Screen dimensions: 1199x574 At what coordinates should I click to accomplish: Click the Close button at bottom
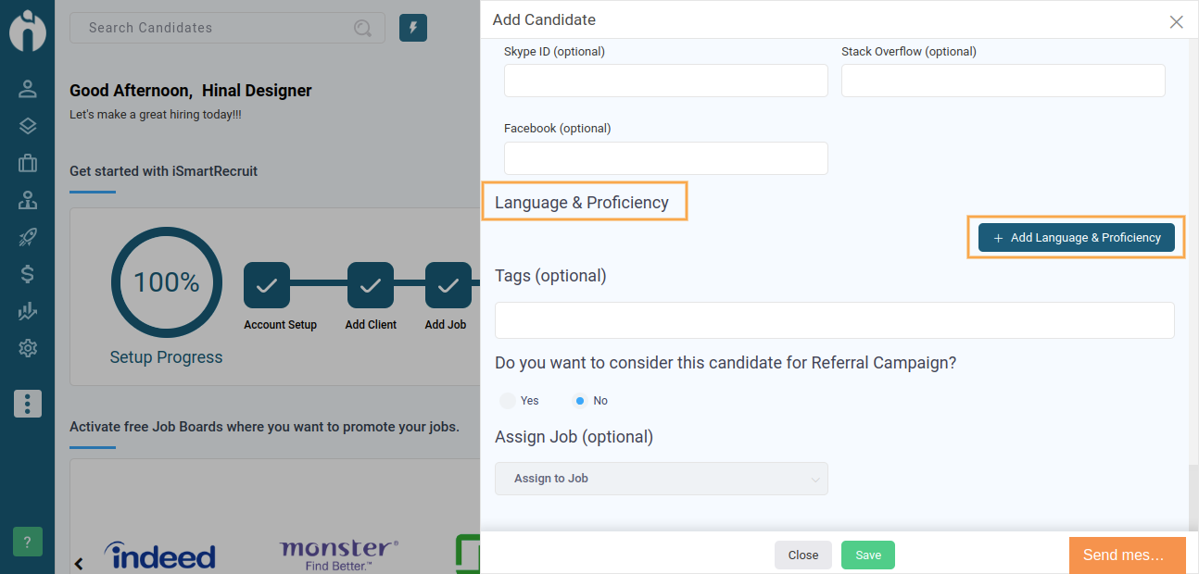tap(803, 555)
